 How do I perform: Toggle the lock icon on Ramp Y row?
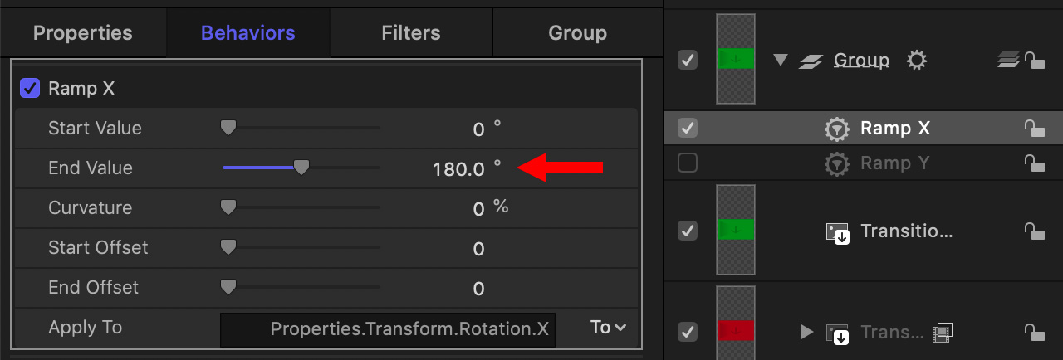1033,163
